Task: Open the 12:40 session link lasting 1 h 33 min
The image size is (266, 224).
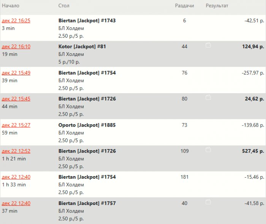Action: [x=16, y=177]
